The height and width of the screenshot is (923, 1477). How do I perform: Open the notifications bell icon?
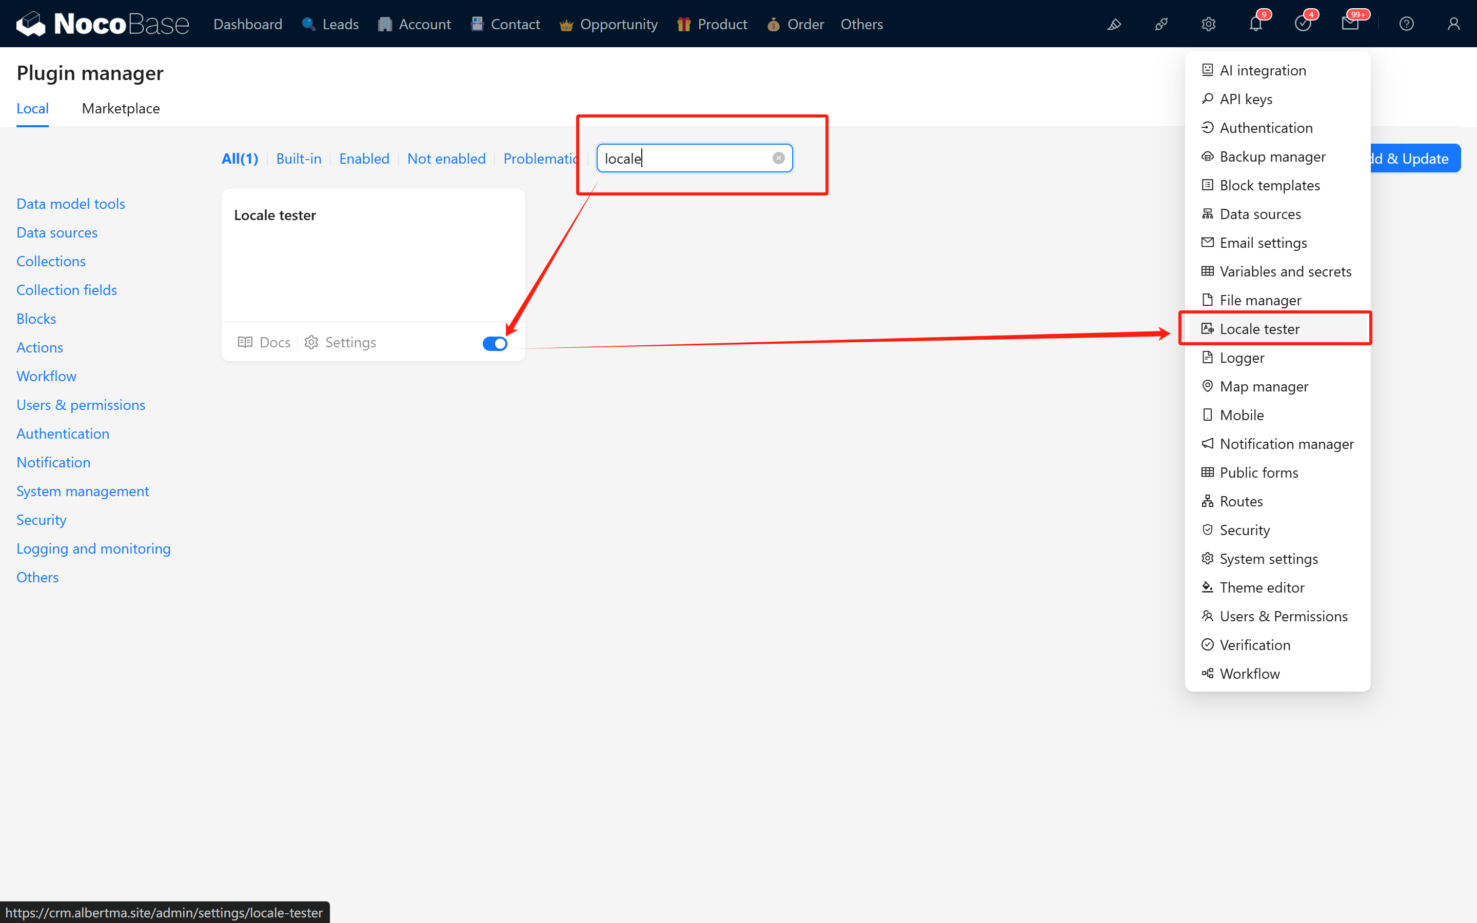pos(1255,25)
